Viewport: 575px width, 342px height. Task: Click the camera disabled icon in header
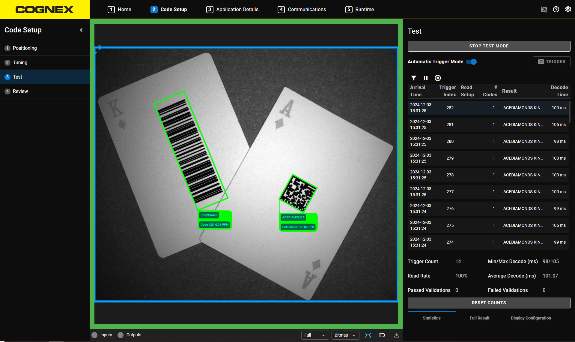pyautogui.click(x=544, y=9)
